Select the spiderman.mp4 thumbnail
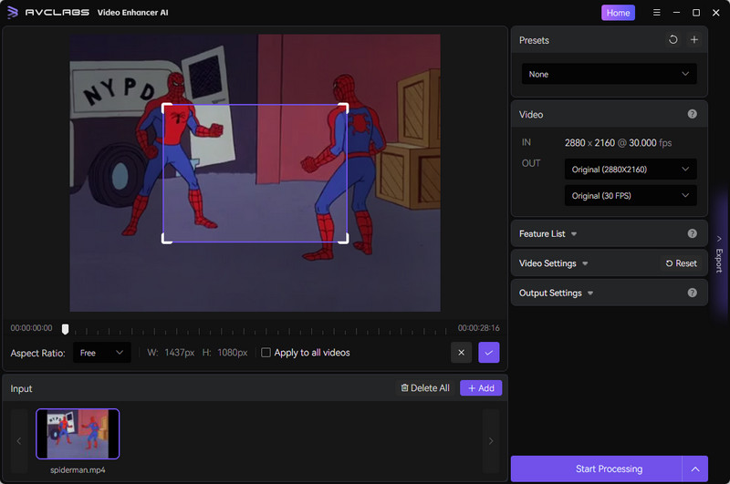Screen dimensions: 730x484 [x=78, y=434]
